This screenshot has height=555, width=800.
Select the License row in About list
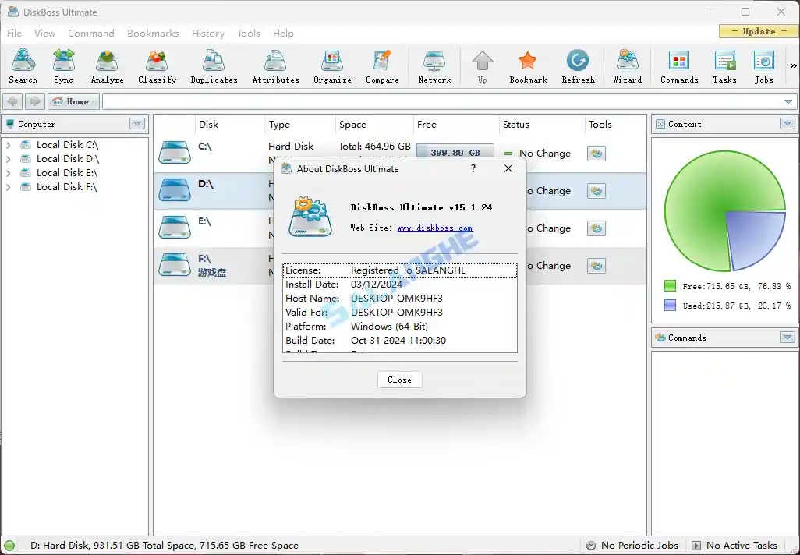(x=399, y=270)
